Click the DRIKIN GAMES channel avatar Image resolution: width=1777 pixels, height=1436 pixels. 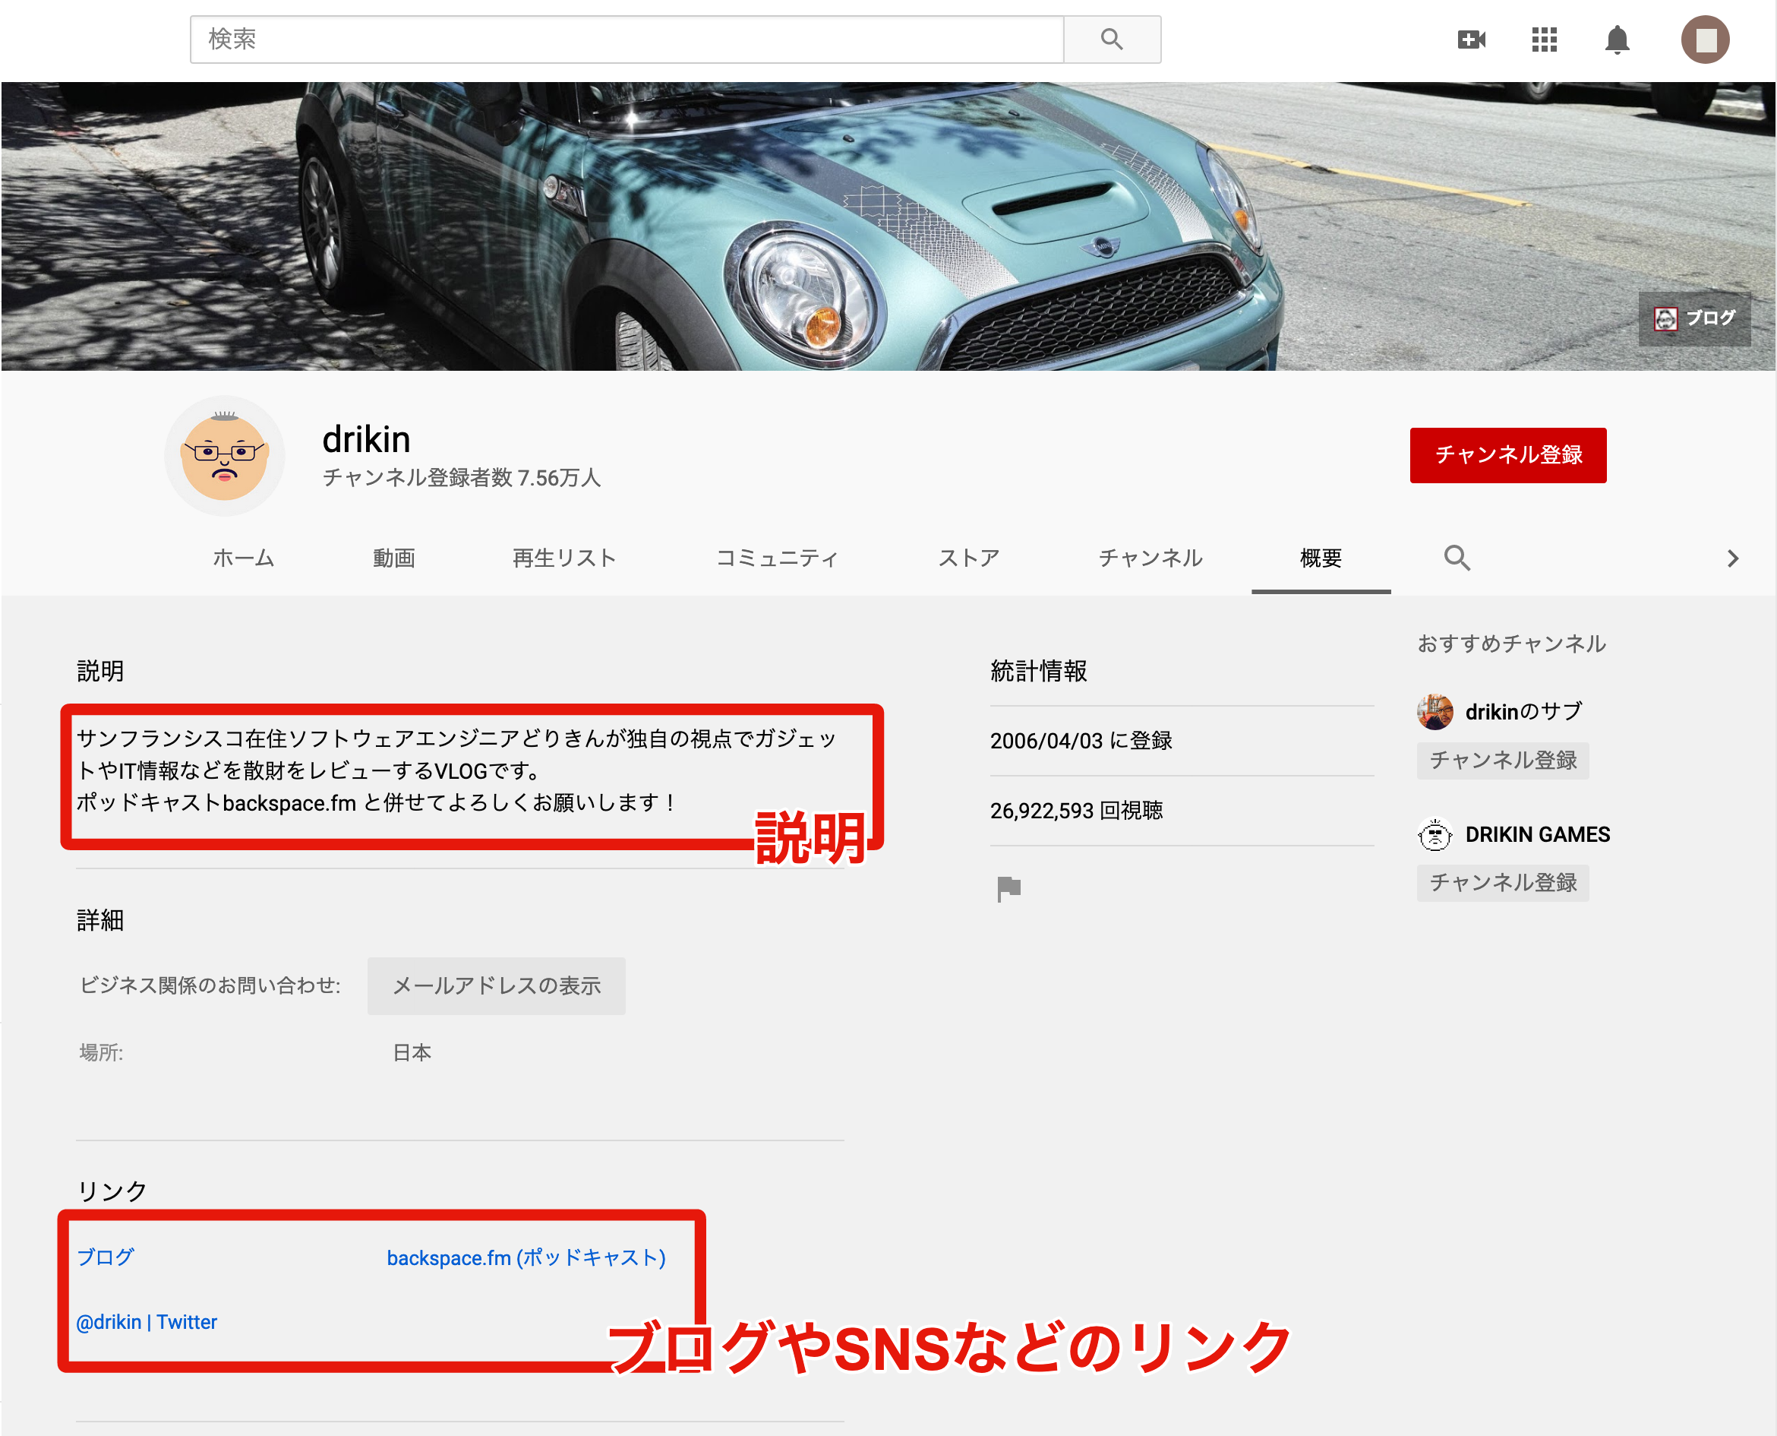coord(1435,835)
